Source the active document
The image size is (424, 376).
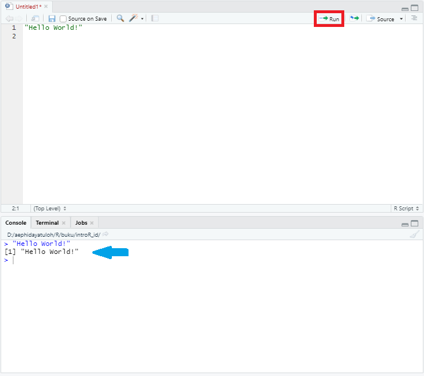[380, 19]
